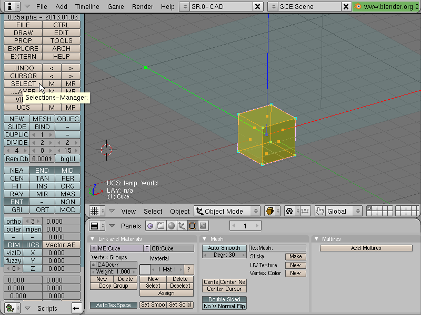Image resolution: width=421 pixels, height=315 pixels.
Task: Click the Center Cursor button
Action: pos(224,289)
